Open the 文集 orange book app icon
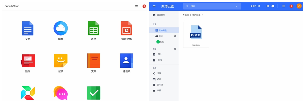 click(94, 61)
